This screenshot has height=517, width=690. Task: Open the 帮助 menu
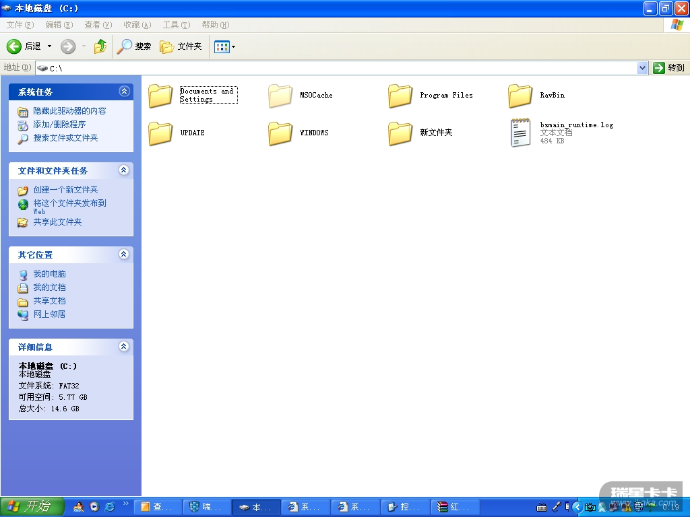(x=215, y=25)
